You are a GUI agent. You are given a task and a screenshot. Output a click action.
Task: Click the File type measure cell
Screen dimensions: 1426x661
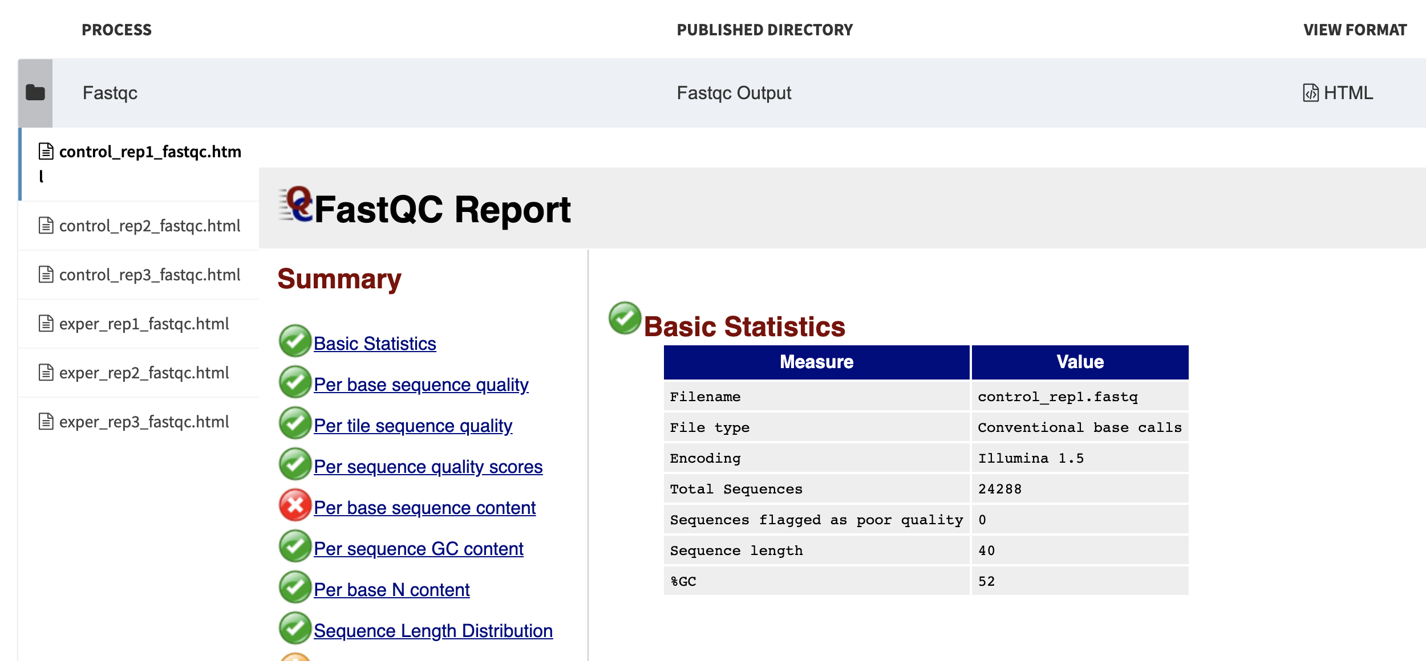[x=816, y=427]
